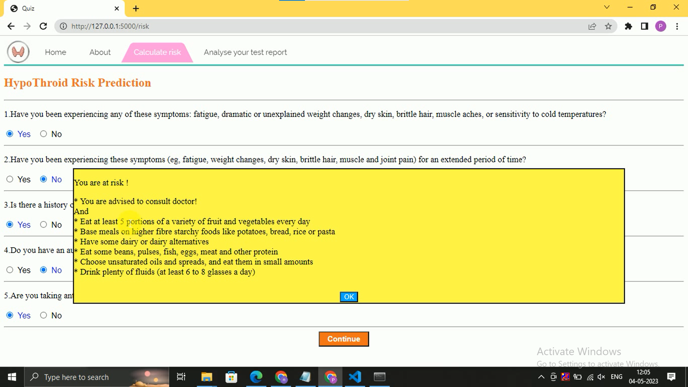This screenshot has height=387, width=688.
Task: Select Yes for question 5
Action: coord(10,315)
